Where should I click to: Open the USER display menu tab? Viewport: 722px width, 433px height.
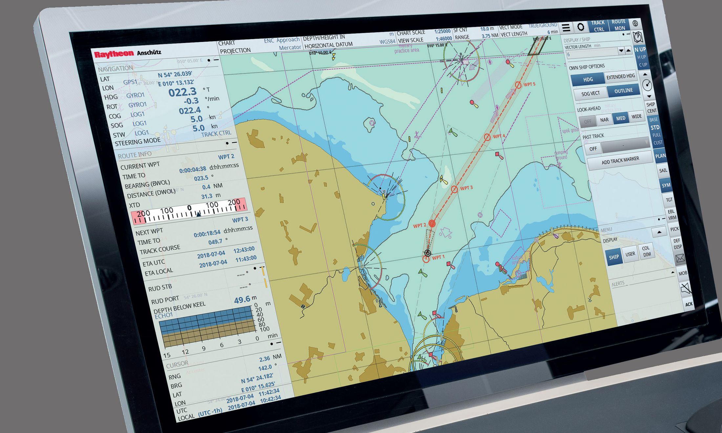[x=630, y=254]
